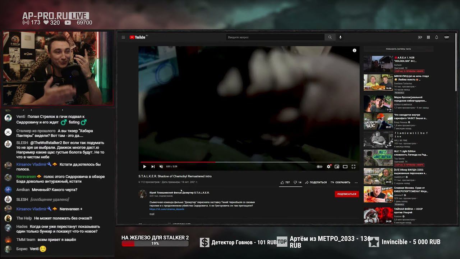Click Nerevareen's chat message about Сидорович
This screenshot has height=259, width=460.
[60, 179]
